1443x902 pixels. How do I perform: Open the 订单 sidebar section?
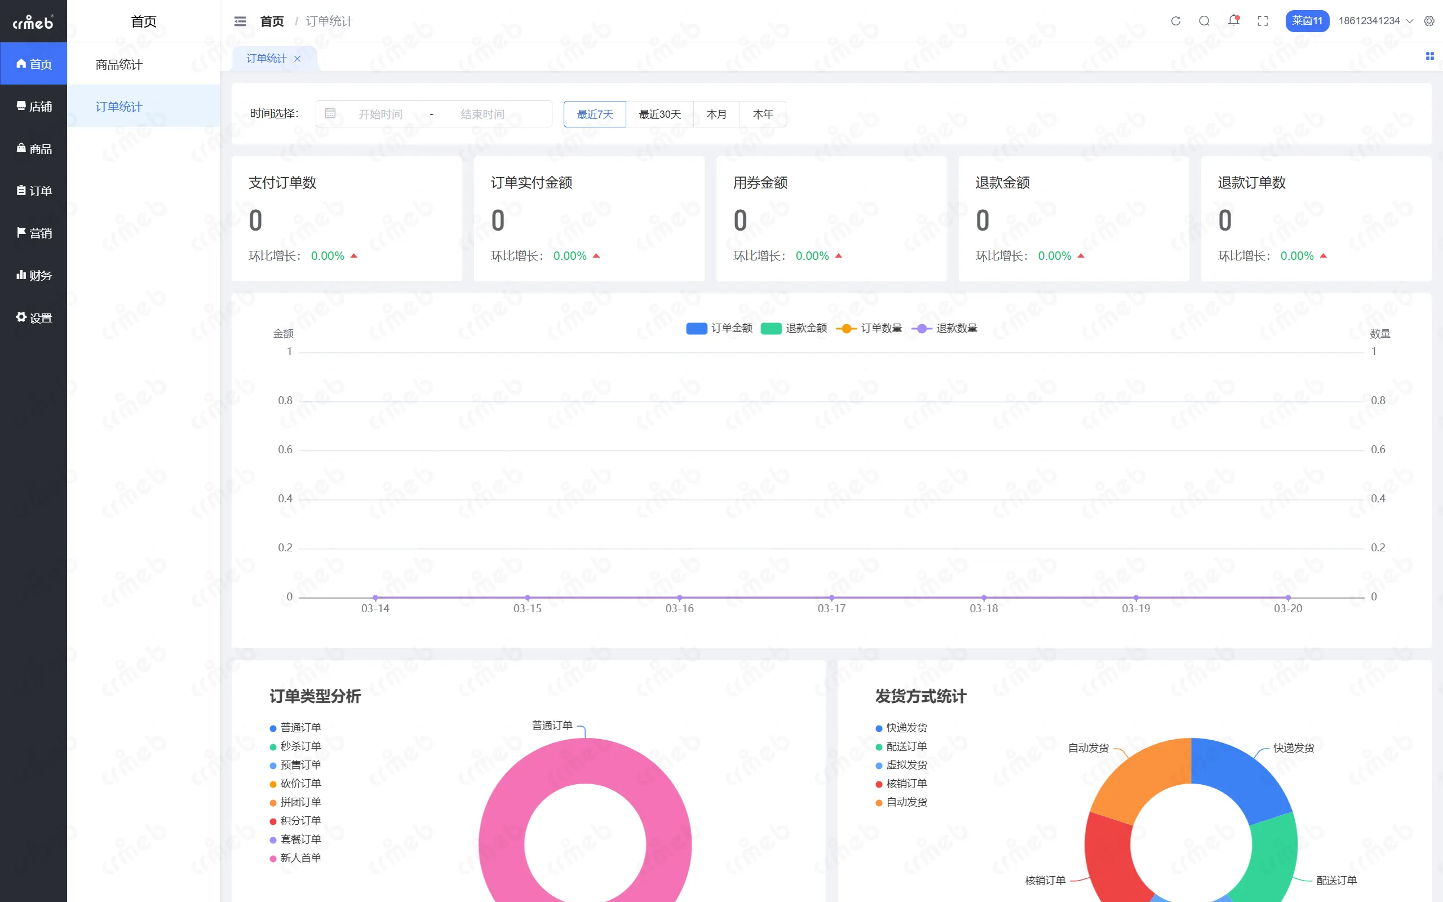coord(33,191)
